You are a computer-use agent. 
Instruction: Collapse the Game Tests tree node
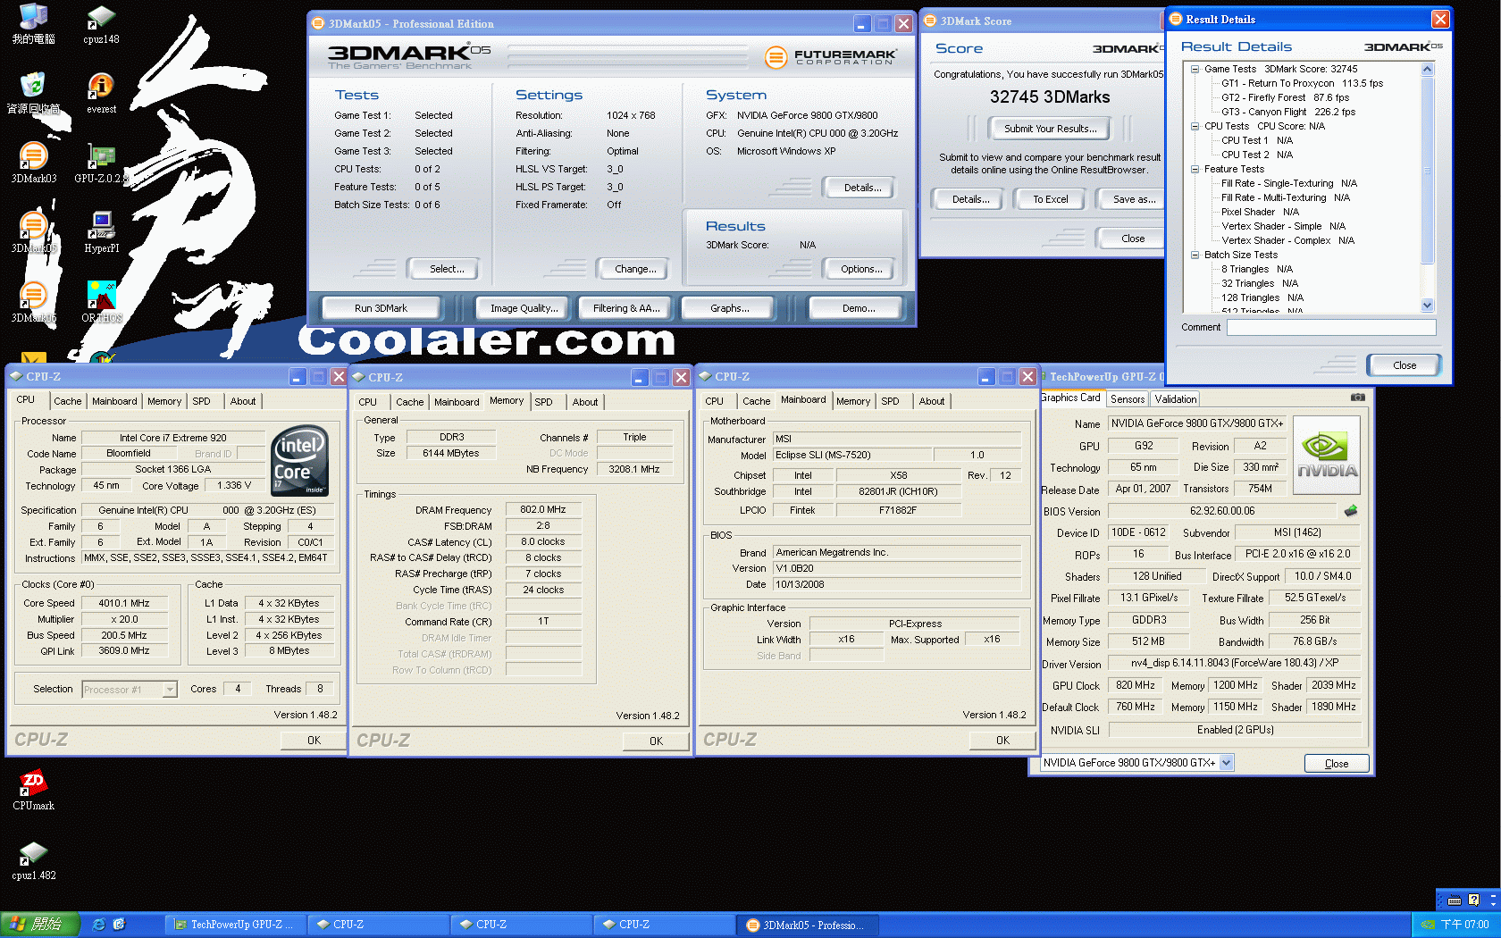(1195, 69)
